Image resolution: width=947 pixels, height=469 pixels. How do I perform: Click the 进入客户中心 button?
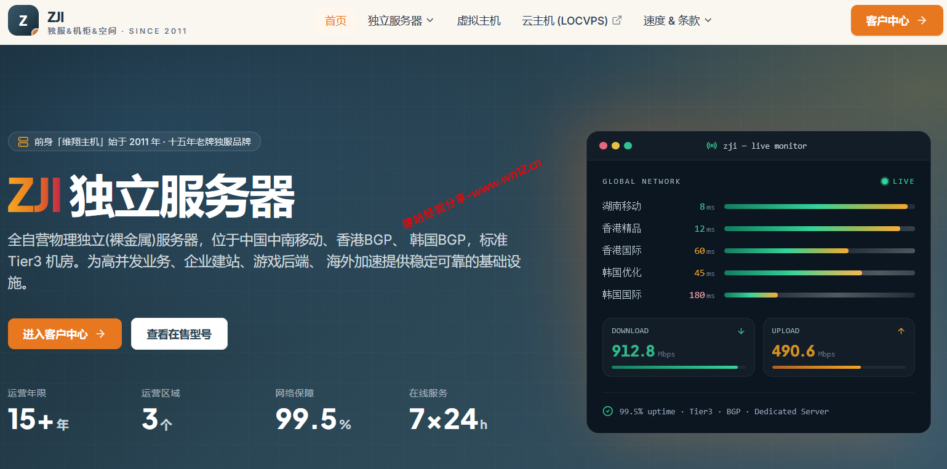click(65, 334)
